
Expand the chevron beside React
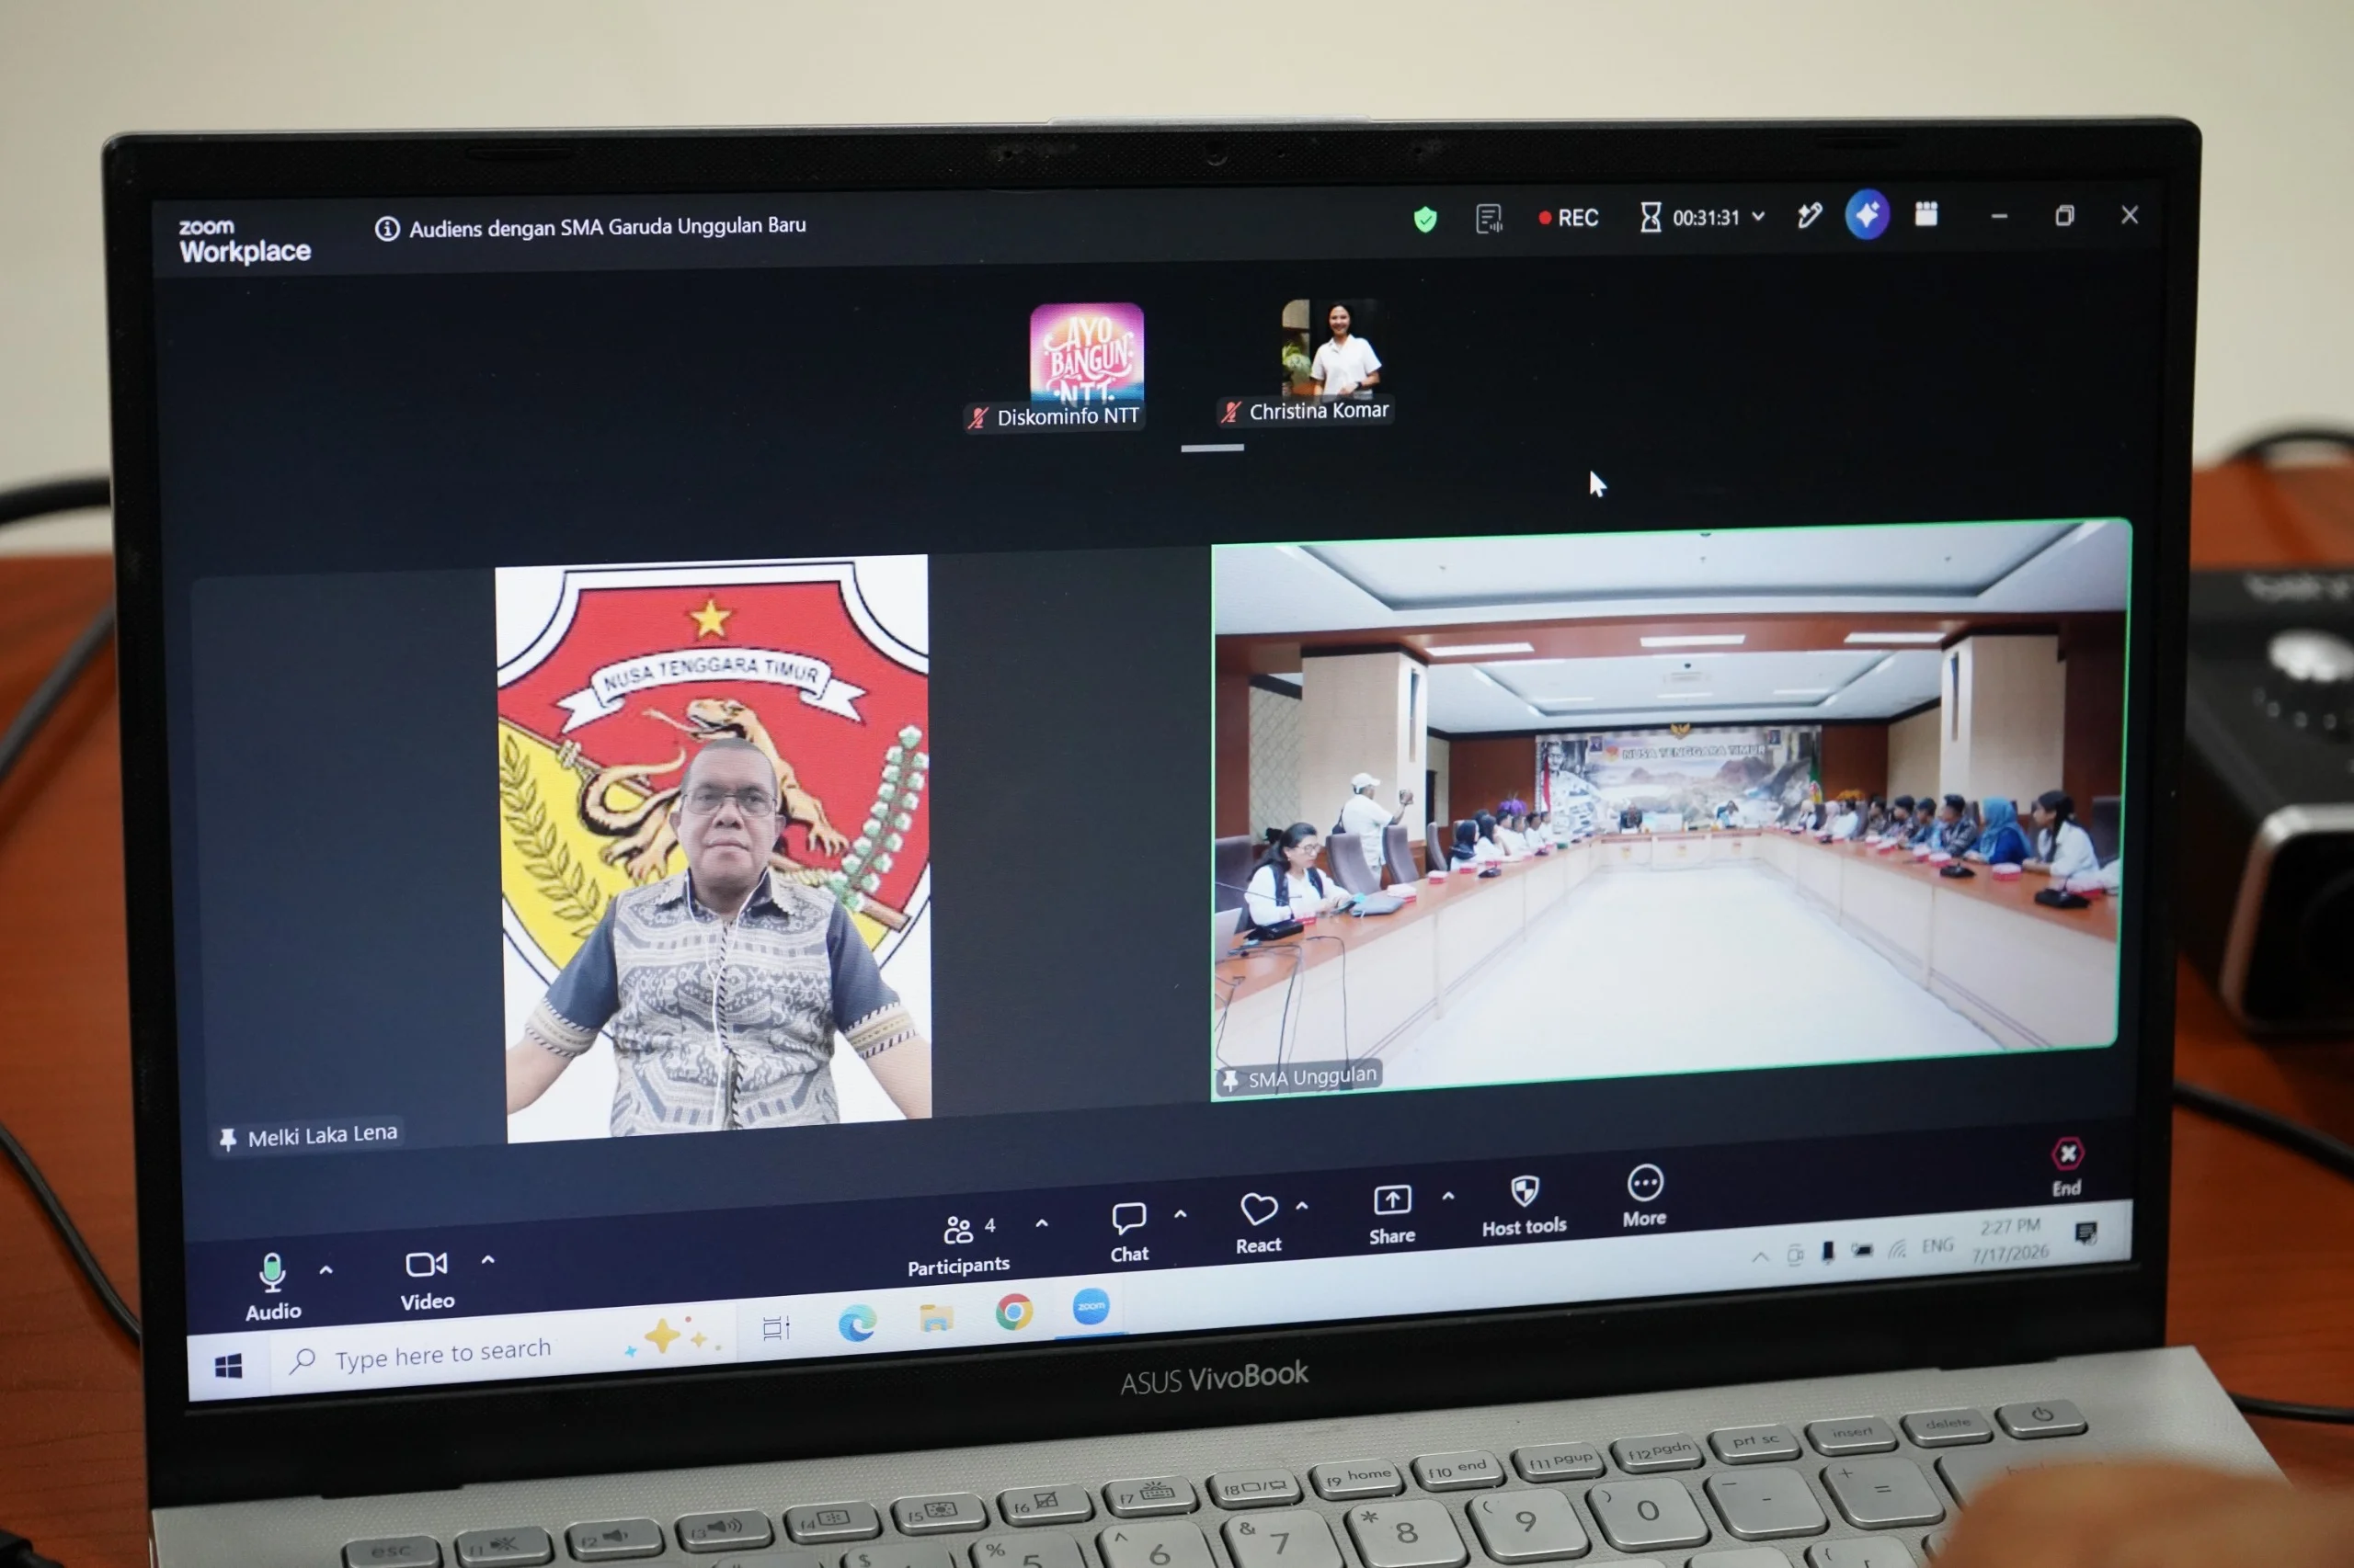(1301, 1207)
